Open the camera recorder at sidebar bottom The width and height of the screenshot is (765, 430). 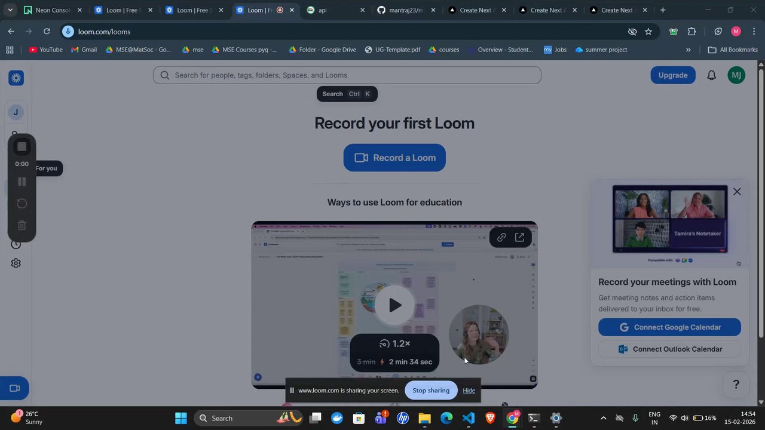(x=15, y=388)
